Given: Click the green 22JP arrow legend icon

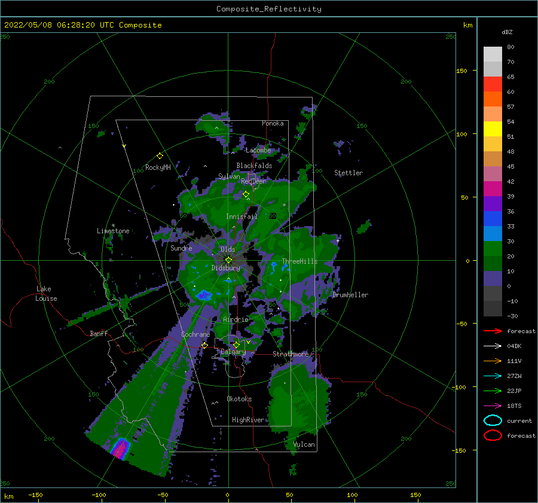Looking at the screenshot, I should point(493,391).
